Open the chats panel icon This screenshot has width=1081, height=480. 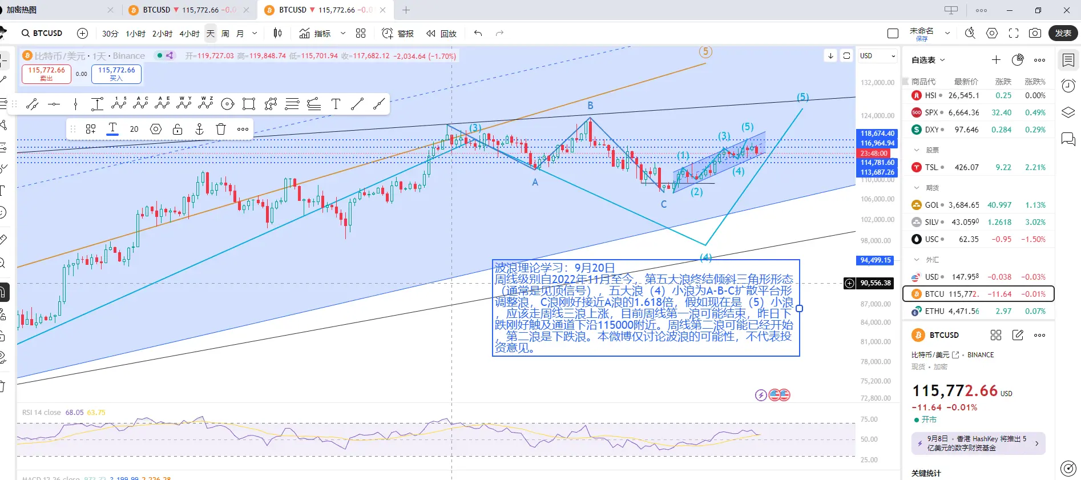pyautogui.click(x=1068, y=139)
